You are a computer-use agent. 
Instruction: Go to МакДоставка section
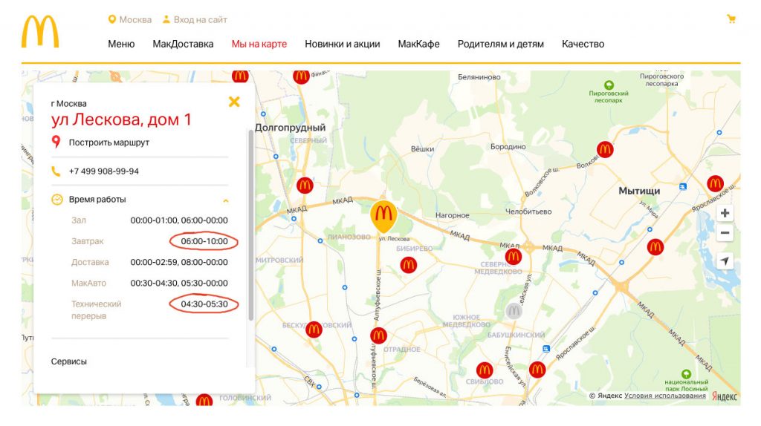click(183, 44)
